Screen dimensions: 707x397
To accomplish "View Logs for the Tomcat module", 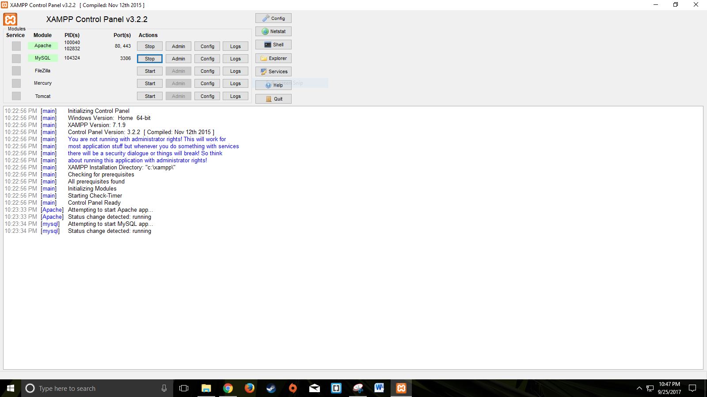I will coord(236,96).
